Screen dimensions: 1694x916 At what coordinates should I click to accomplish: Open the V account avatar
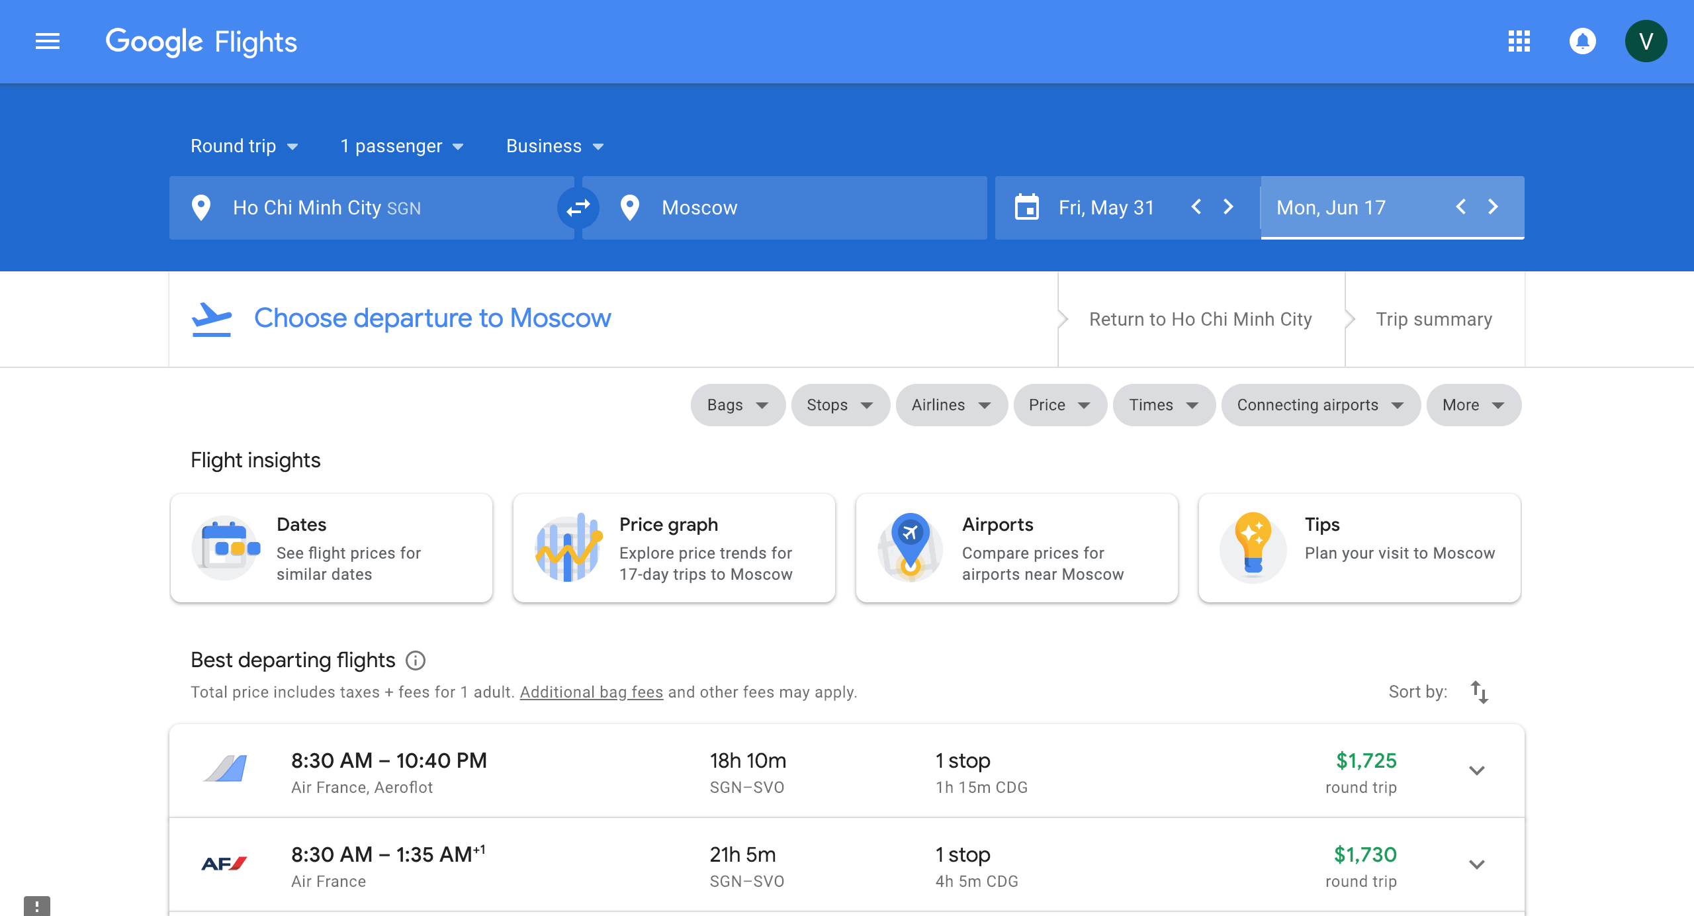click(1646, 41)
